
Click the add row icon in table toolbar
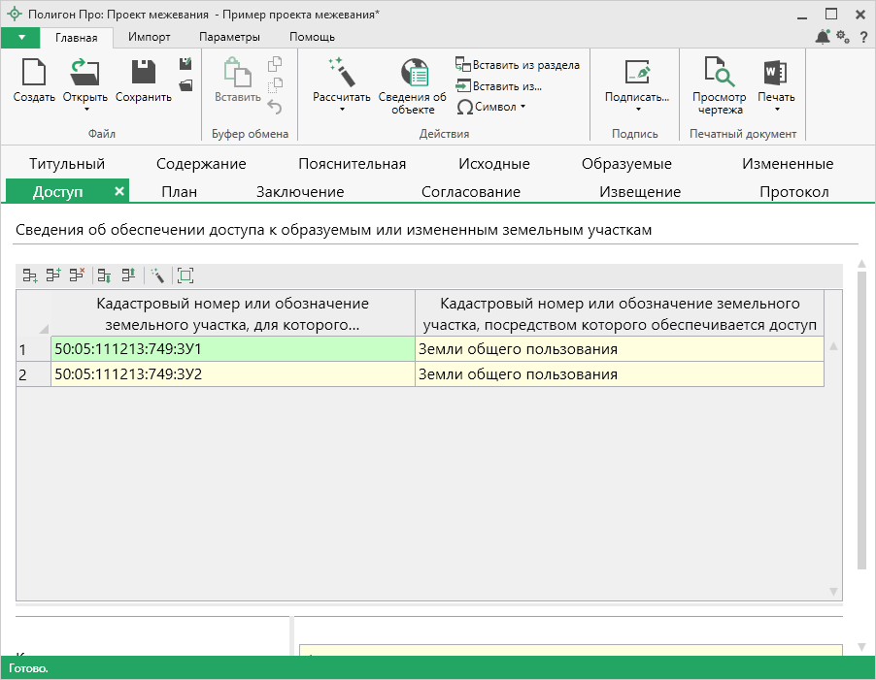pos(30,275)
